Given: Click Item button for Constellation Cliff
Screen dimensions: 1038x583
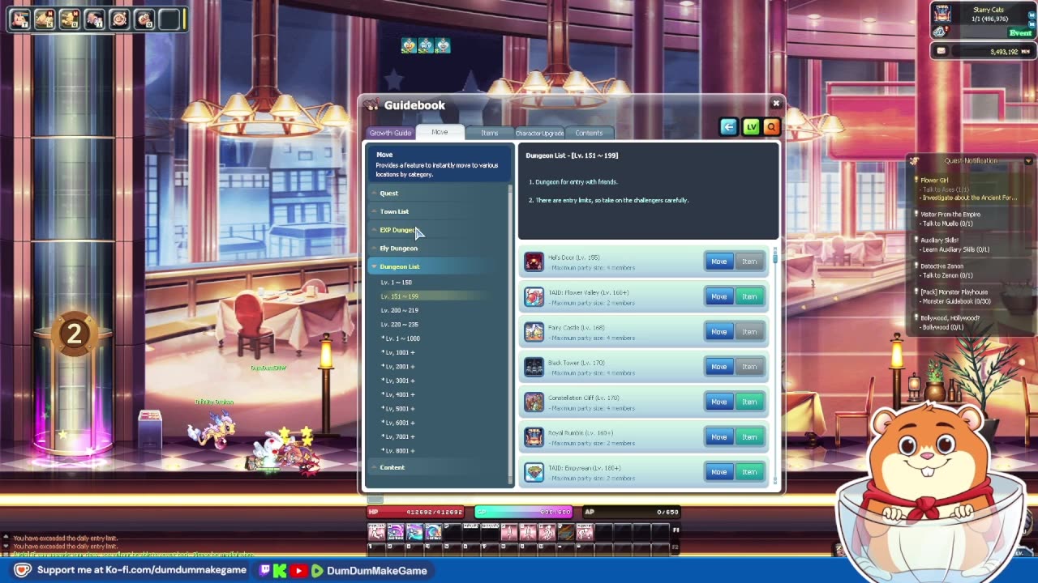Looking at the screenshot, I should (x=749, y=402).
